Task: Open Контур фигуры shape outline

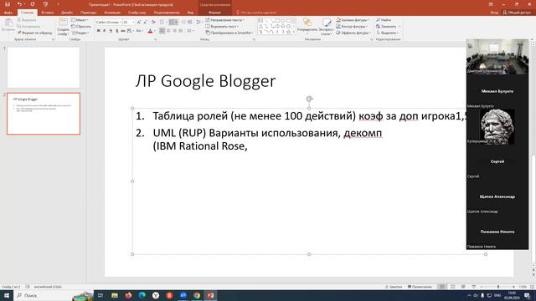Action: tap(352, 26)
